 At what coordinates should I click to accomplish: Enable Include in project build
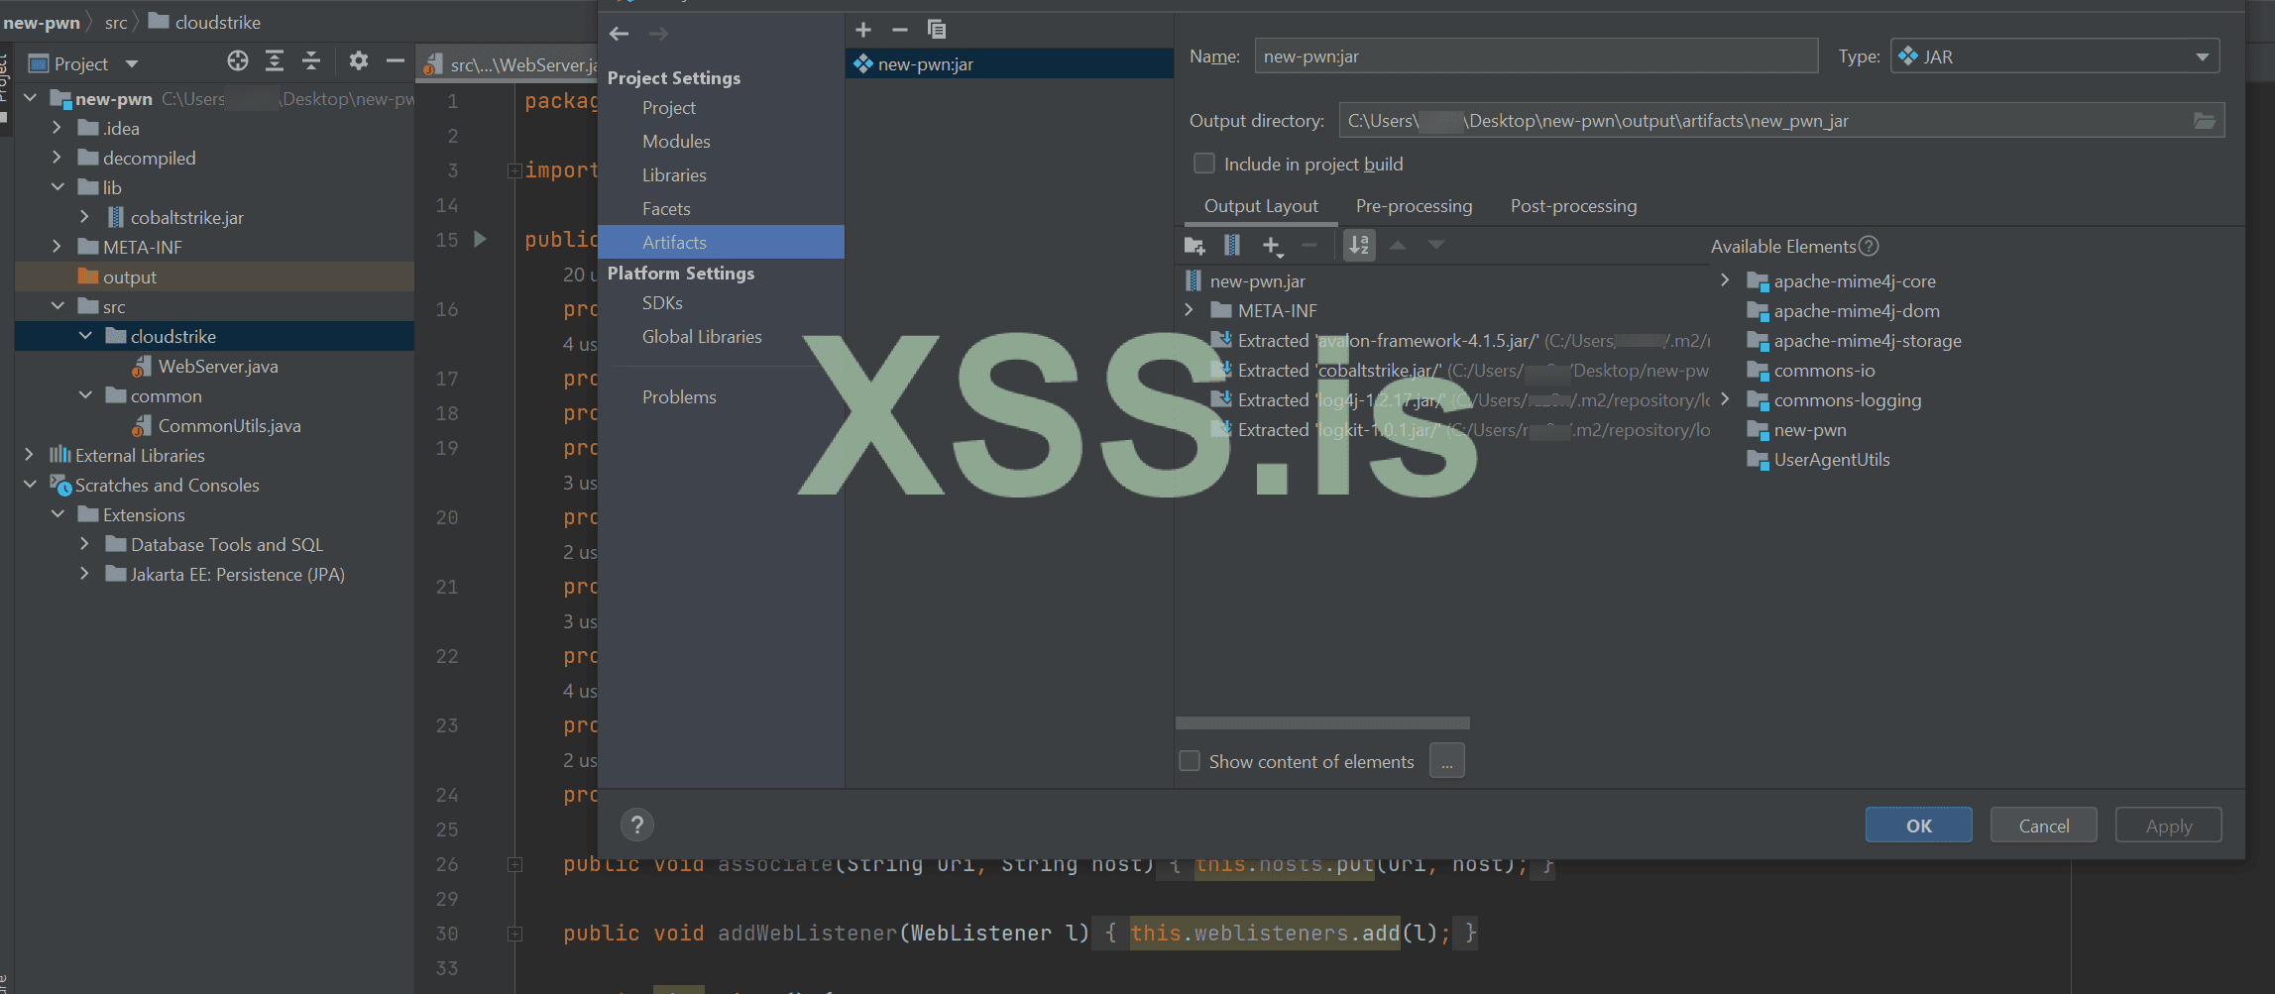[1204, 164]
